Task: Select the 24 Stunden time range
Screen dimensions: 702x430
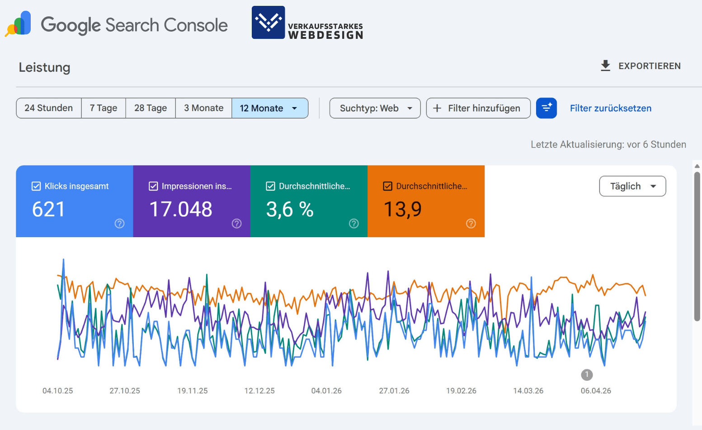Action: (48, 108)
